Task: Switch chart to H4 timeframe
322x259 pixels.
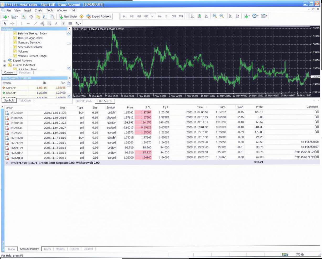Action: (160, 17)
